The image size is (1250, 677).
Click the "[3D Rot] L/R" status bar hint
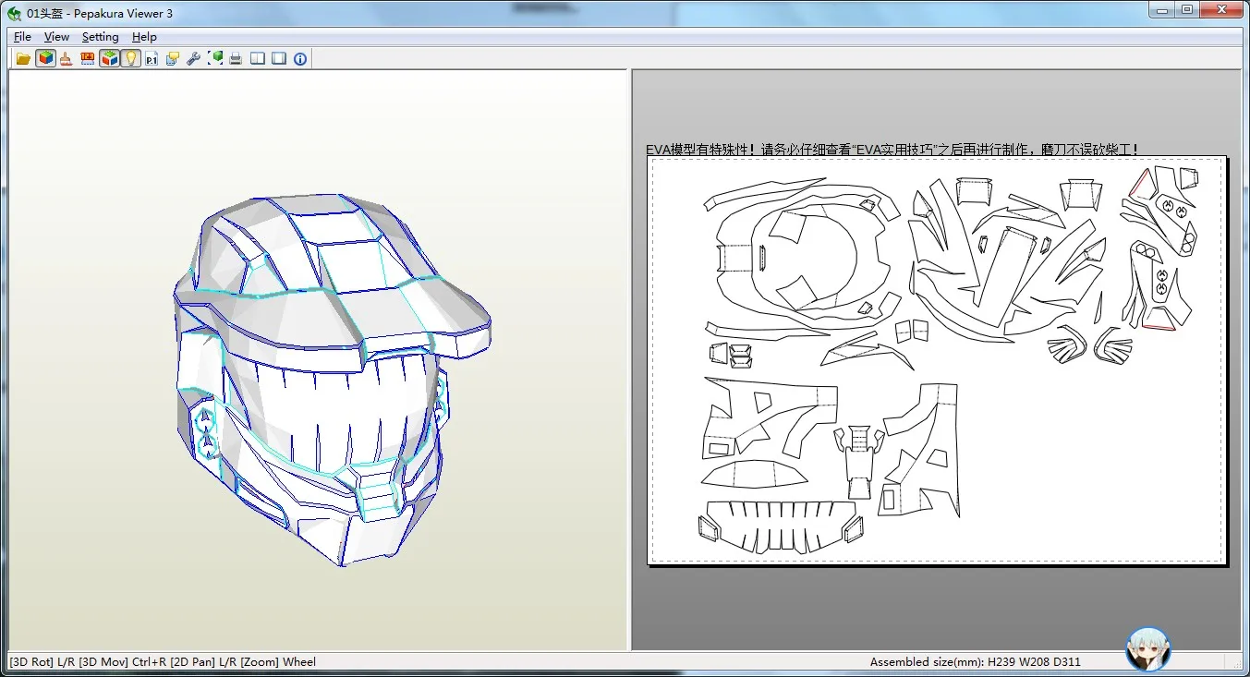42,661
